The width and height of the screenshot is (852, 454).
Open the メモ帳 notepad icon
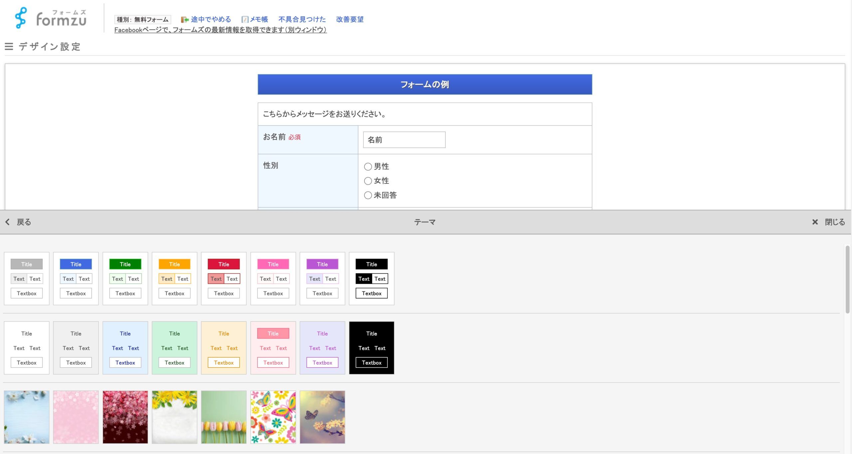click(245, 20)
